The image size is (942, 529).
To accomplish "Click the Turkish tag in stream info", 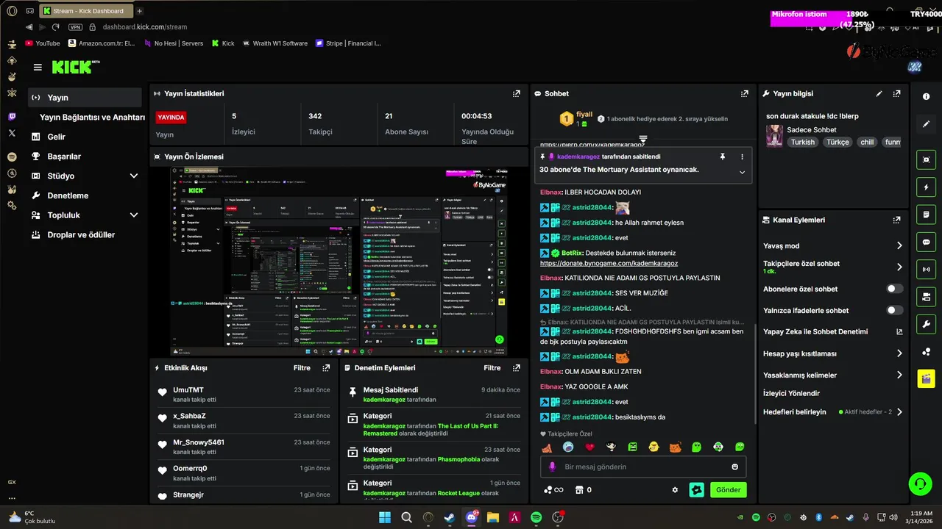I will (x=802, y=143).
